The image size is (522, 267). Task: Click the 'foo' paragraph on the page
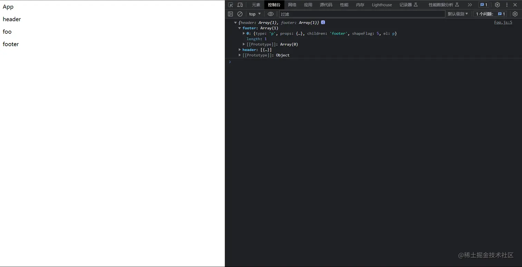tap(7, 32)
